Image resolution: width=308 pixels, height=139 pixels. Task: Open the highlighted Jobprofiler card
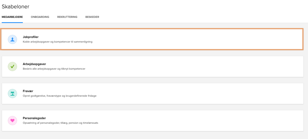click(152, 39)
